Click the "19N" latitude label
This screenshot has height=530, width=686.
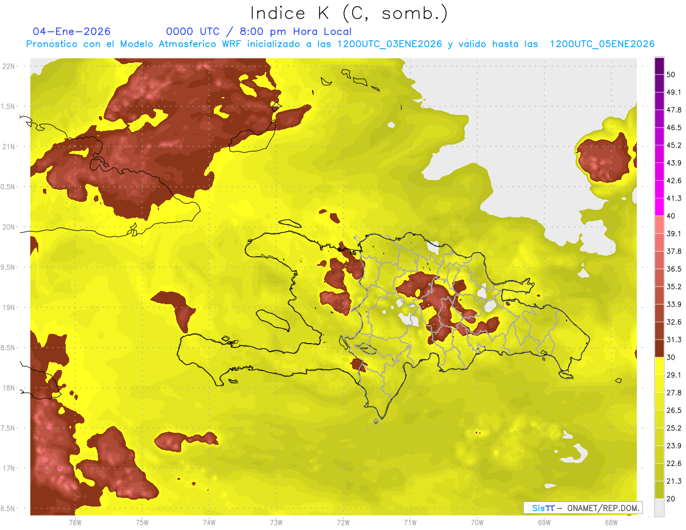9,308
